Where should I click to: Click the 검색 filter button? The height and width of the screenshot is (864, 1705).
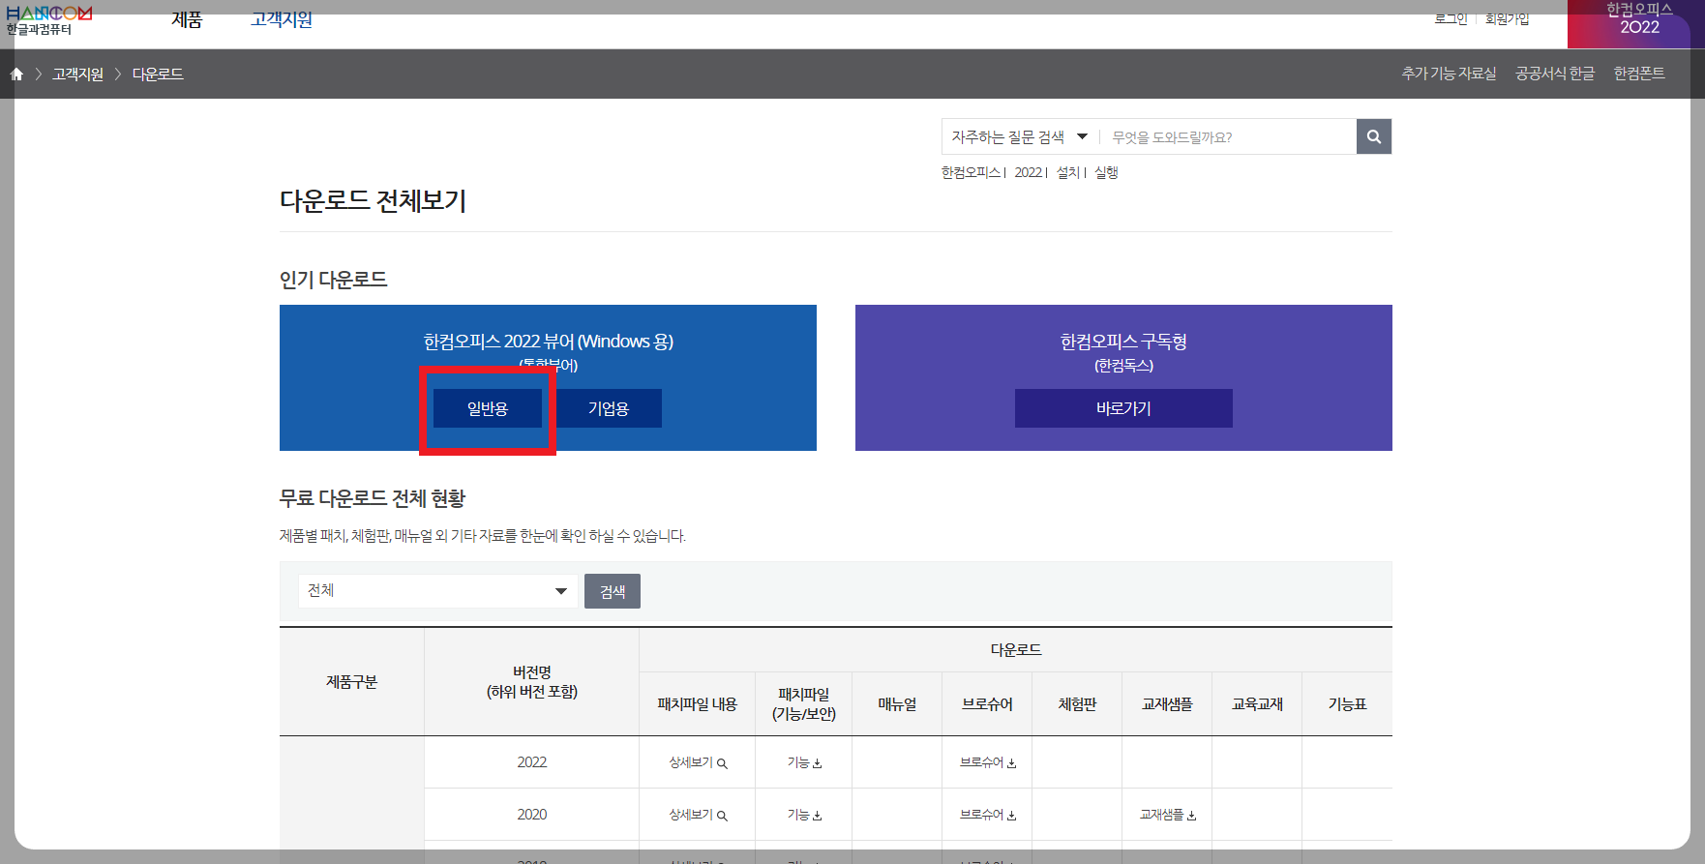point(613,591)
